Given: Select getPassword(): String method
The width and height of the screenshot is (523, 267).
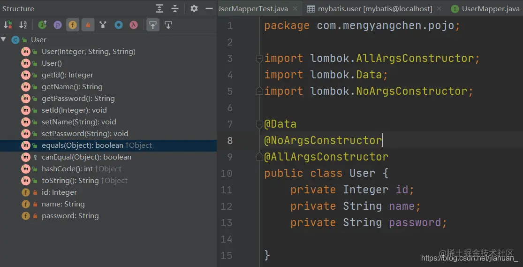Looking at the screenshot, I should [x=108, y=98].
